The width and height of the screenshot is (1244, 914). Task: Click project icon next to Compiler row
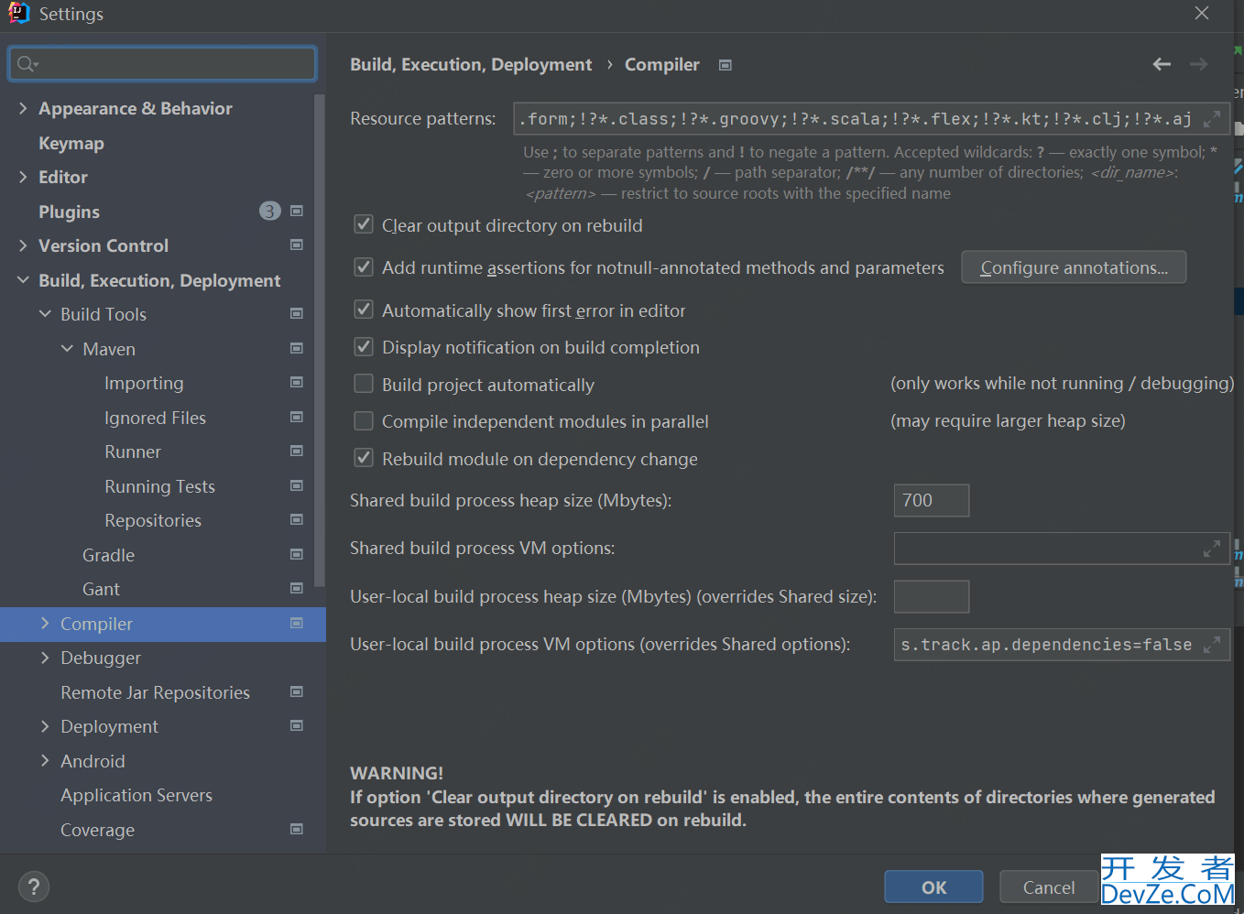tap(297, 624)
